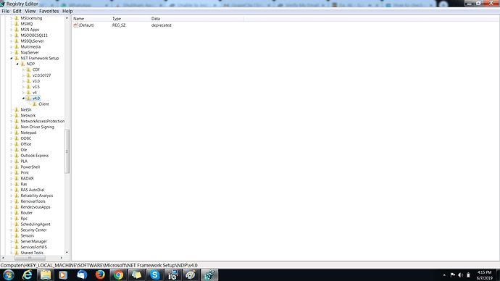
Task: Open the media player taskbar icon
Action: coord(63,274)
